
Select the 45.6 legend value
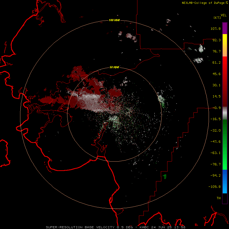point(217,74)
